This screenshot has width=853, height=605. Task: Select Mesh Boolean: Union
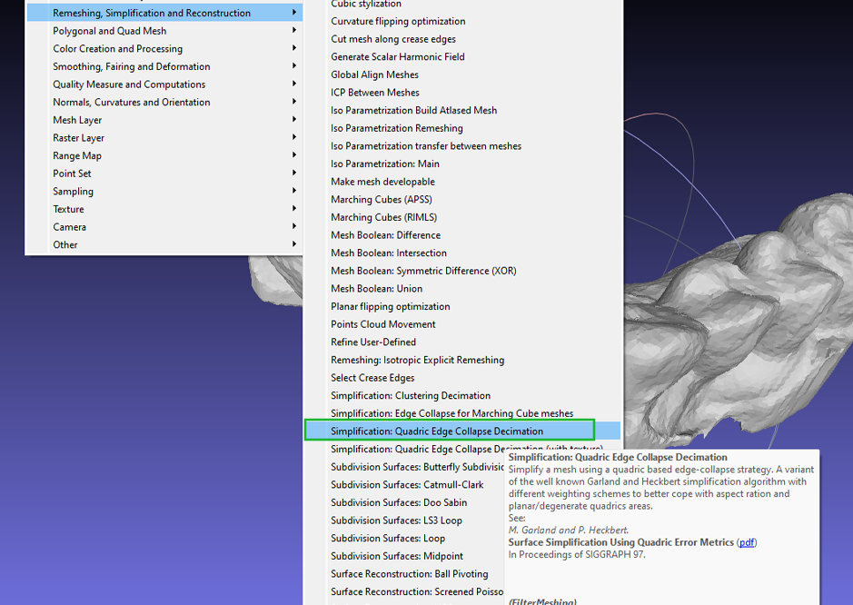click(x=375, y=288)
